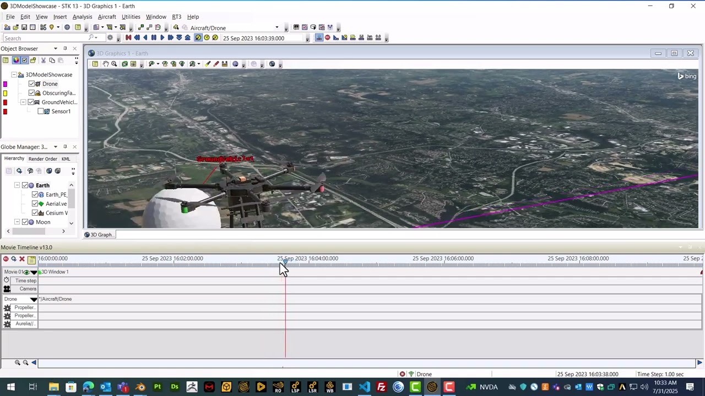Click the magenta Drone color swatch
Viewport: 705px width, 396px height.
click(6, 84)
